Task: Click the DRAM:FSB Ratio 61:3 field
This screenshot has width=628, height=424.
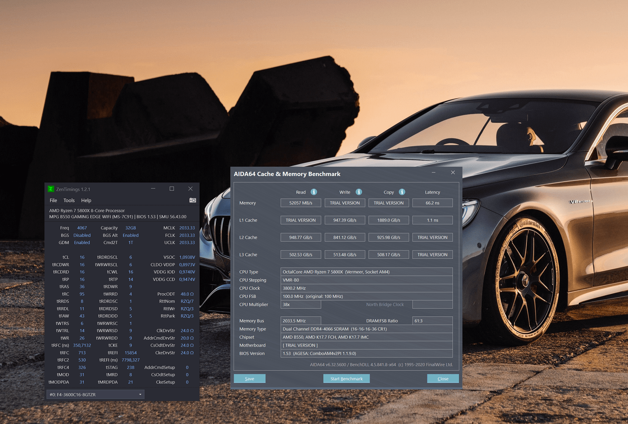Action: click(432, 321)
